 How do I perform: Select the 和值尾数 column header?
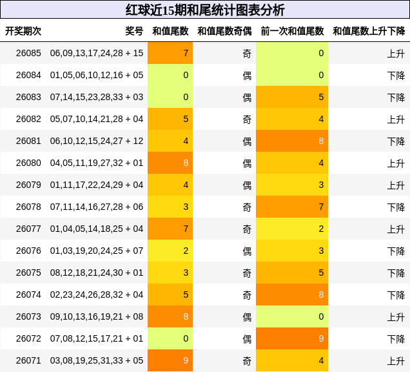[x=170, y=31]
